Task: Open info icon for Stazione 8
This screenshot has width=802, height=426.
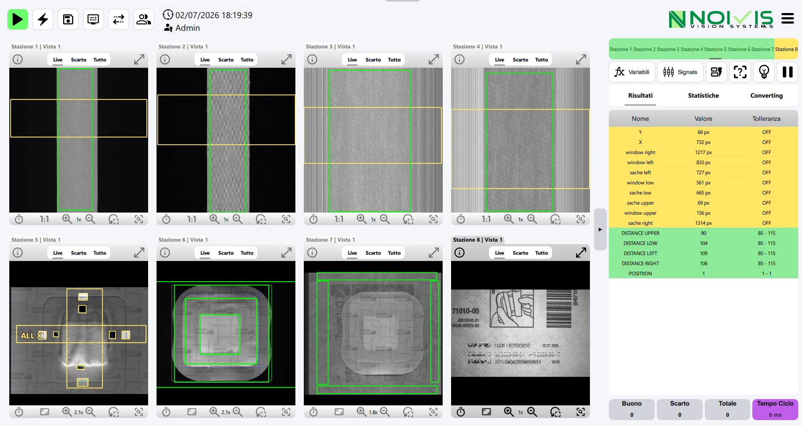Action: (459, 253)
